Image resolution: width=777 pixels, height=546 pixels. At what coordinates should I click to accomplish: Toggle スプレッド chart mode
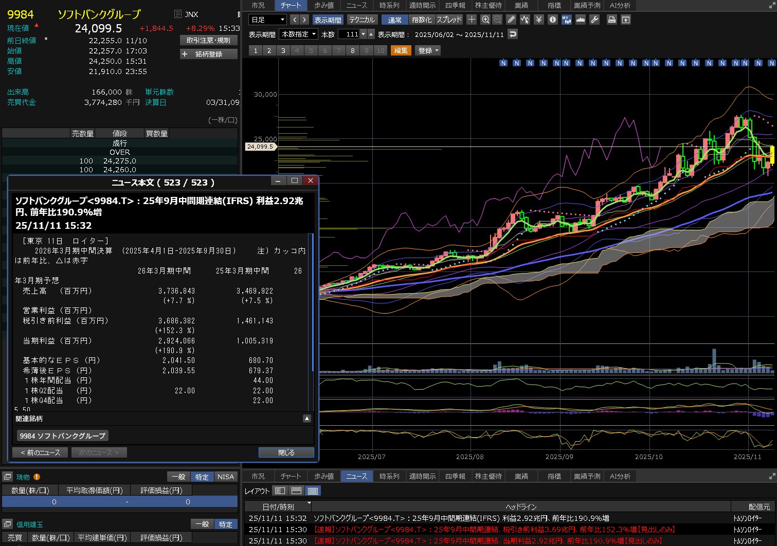(x=449, y=20)
